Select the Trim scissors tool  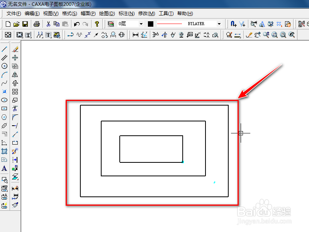[x=15, y=109]
